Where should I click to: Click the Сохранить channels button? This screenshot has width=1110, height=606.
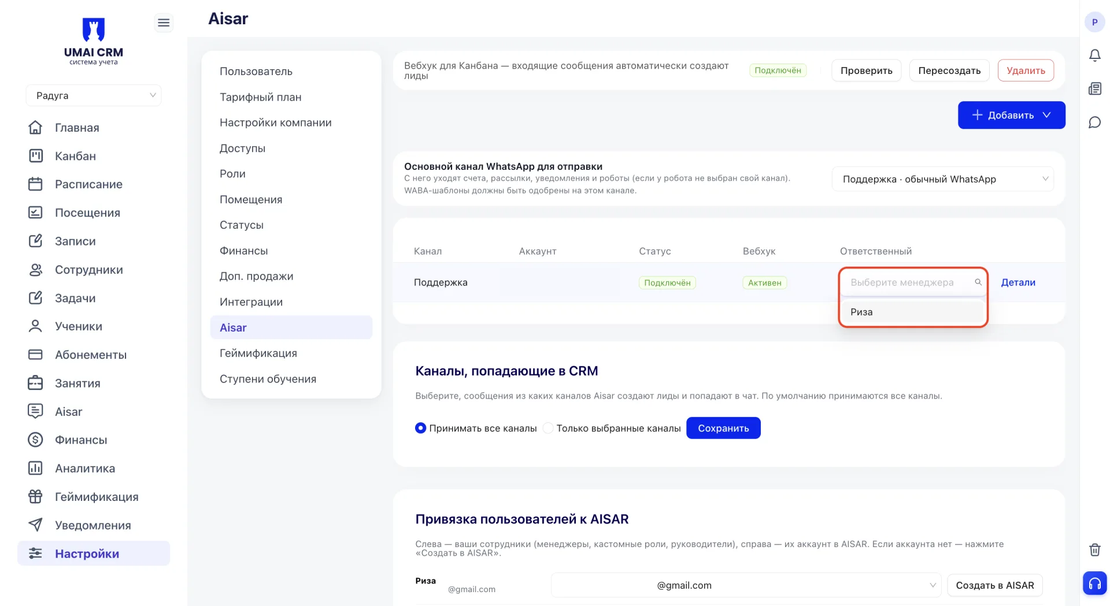point(723,428)
